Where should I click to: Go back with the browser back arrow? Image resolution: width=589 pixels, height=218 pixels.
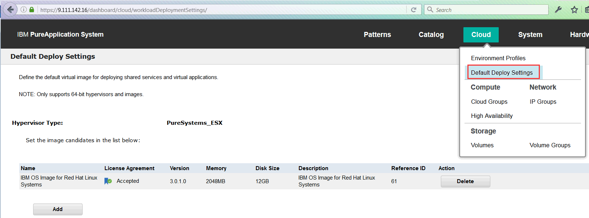tap(10, 9)
